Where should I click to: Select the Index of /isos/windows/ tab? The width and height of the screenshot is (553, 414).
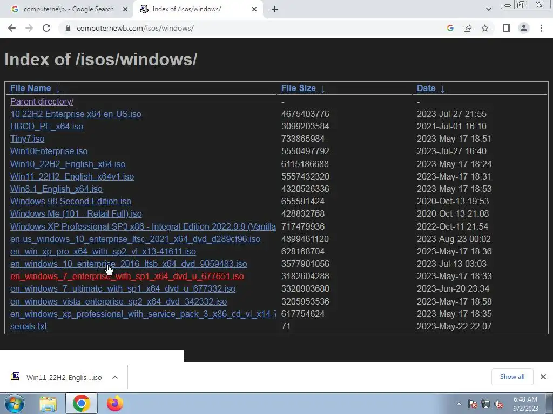(198, 10)
